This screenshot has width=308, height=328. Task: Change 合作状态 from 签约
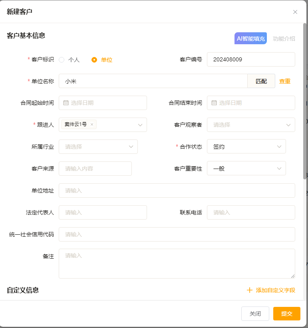[246, 147]
